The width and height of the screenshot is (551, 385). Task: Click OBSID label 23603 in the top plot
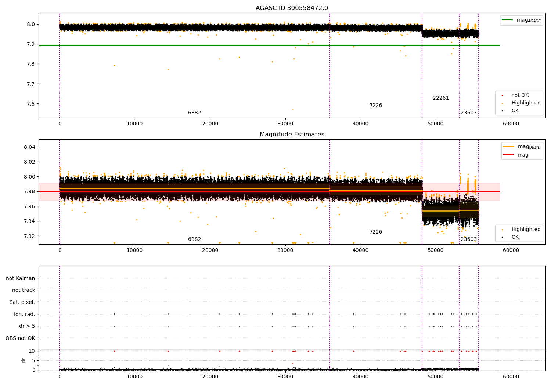[x=468, y=113]
